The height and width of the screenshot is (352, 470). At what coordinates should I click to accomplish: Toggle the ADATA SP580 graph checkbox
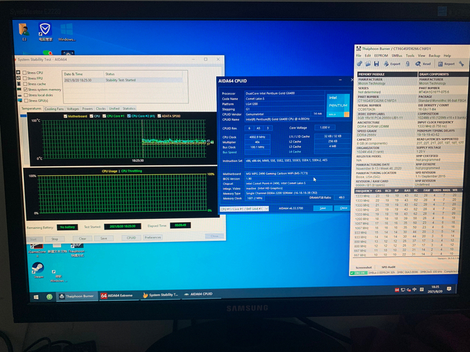pos(159,116)
